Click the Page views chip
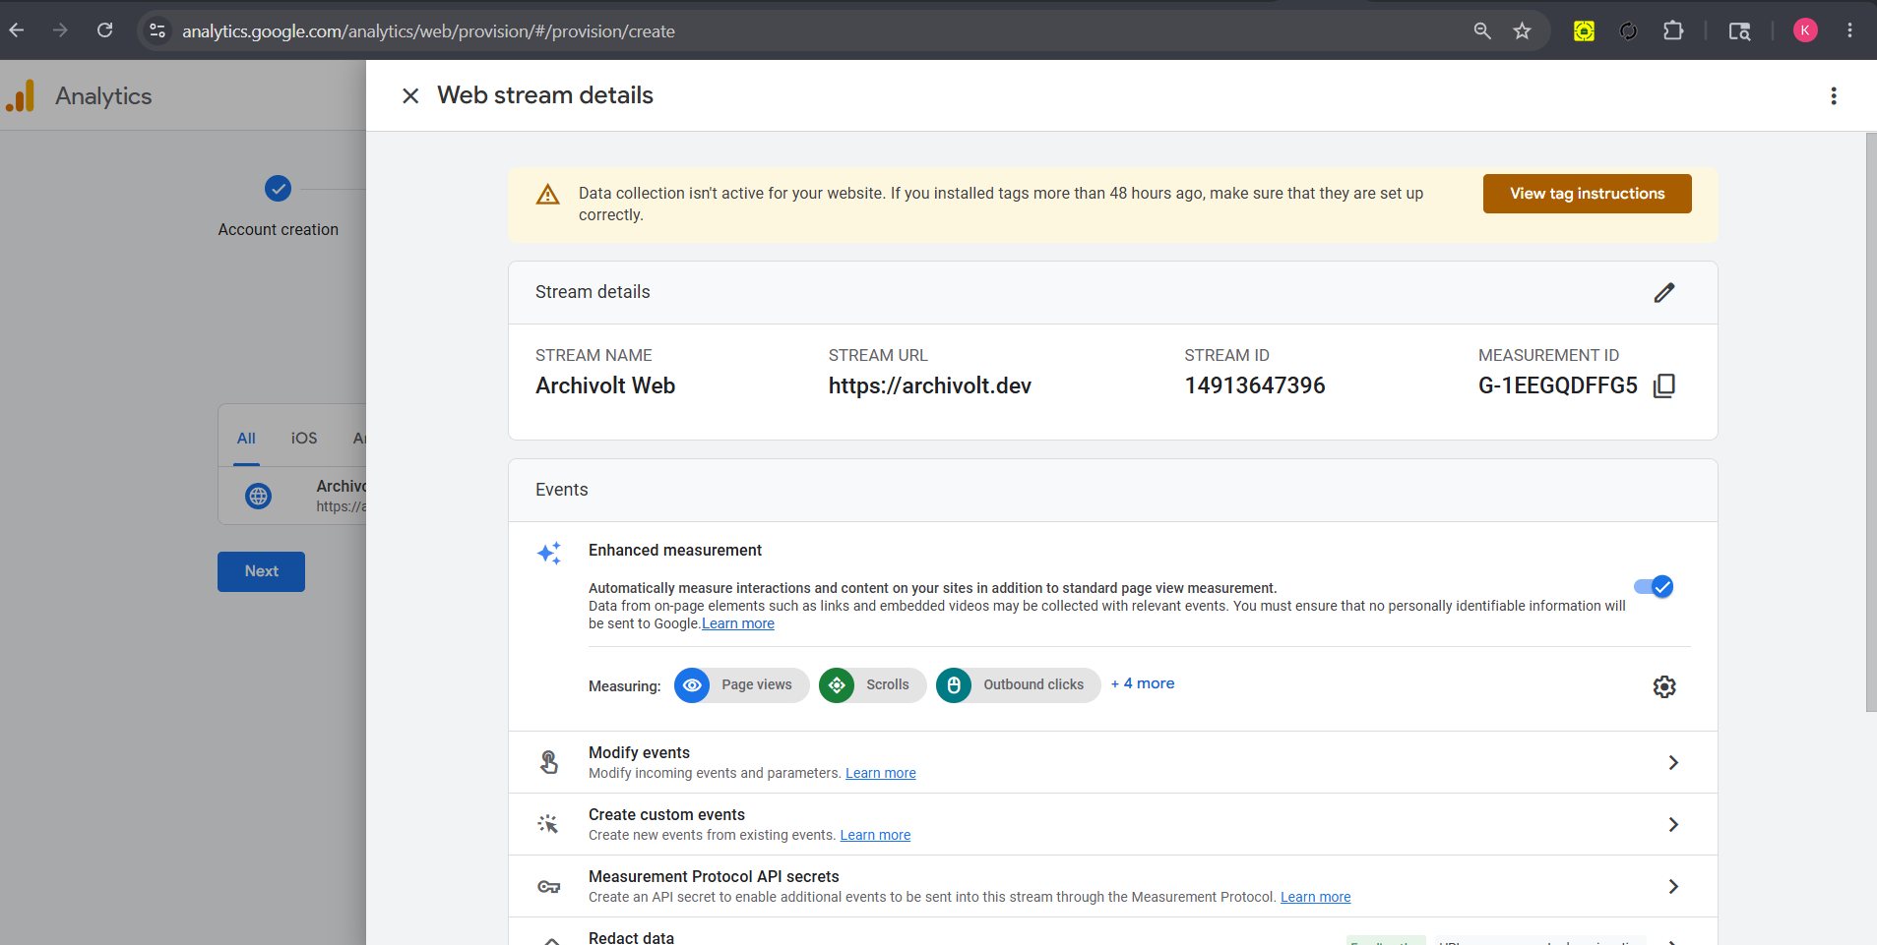Image resolution: width=1877 pixels, height=945 pixels. pos(741,685)
